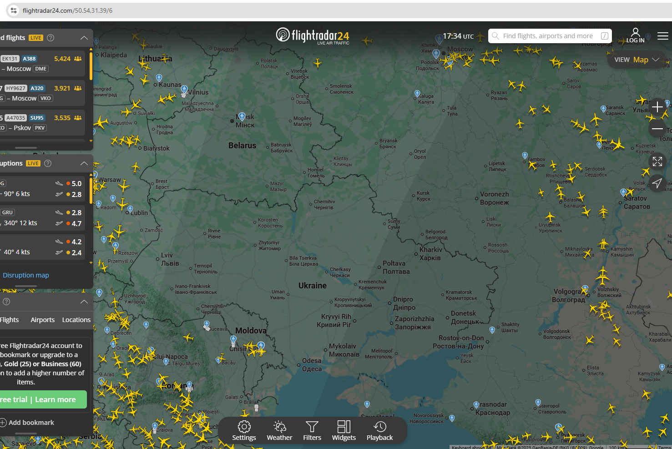Viewport: 672px width, 449px height.
Task: Open the hamburger main menu
Action: tap(662, 36)
